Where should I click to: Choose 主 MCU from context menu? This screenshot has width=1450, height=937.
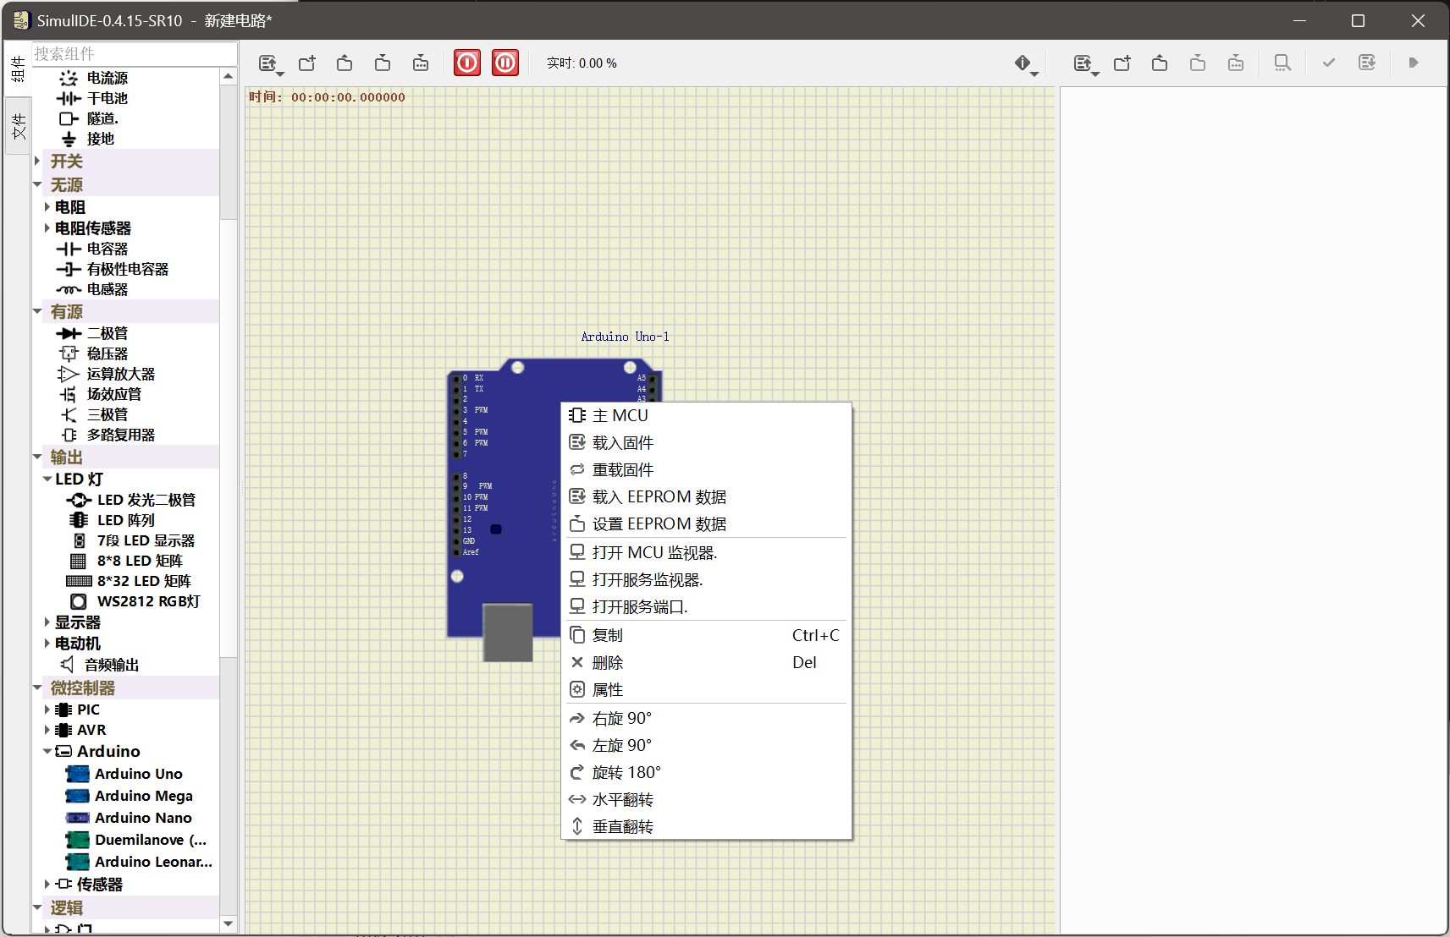[706, 415]
